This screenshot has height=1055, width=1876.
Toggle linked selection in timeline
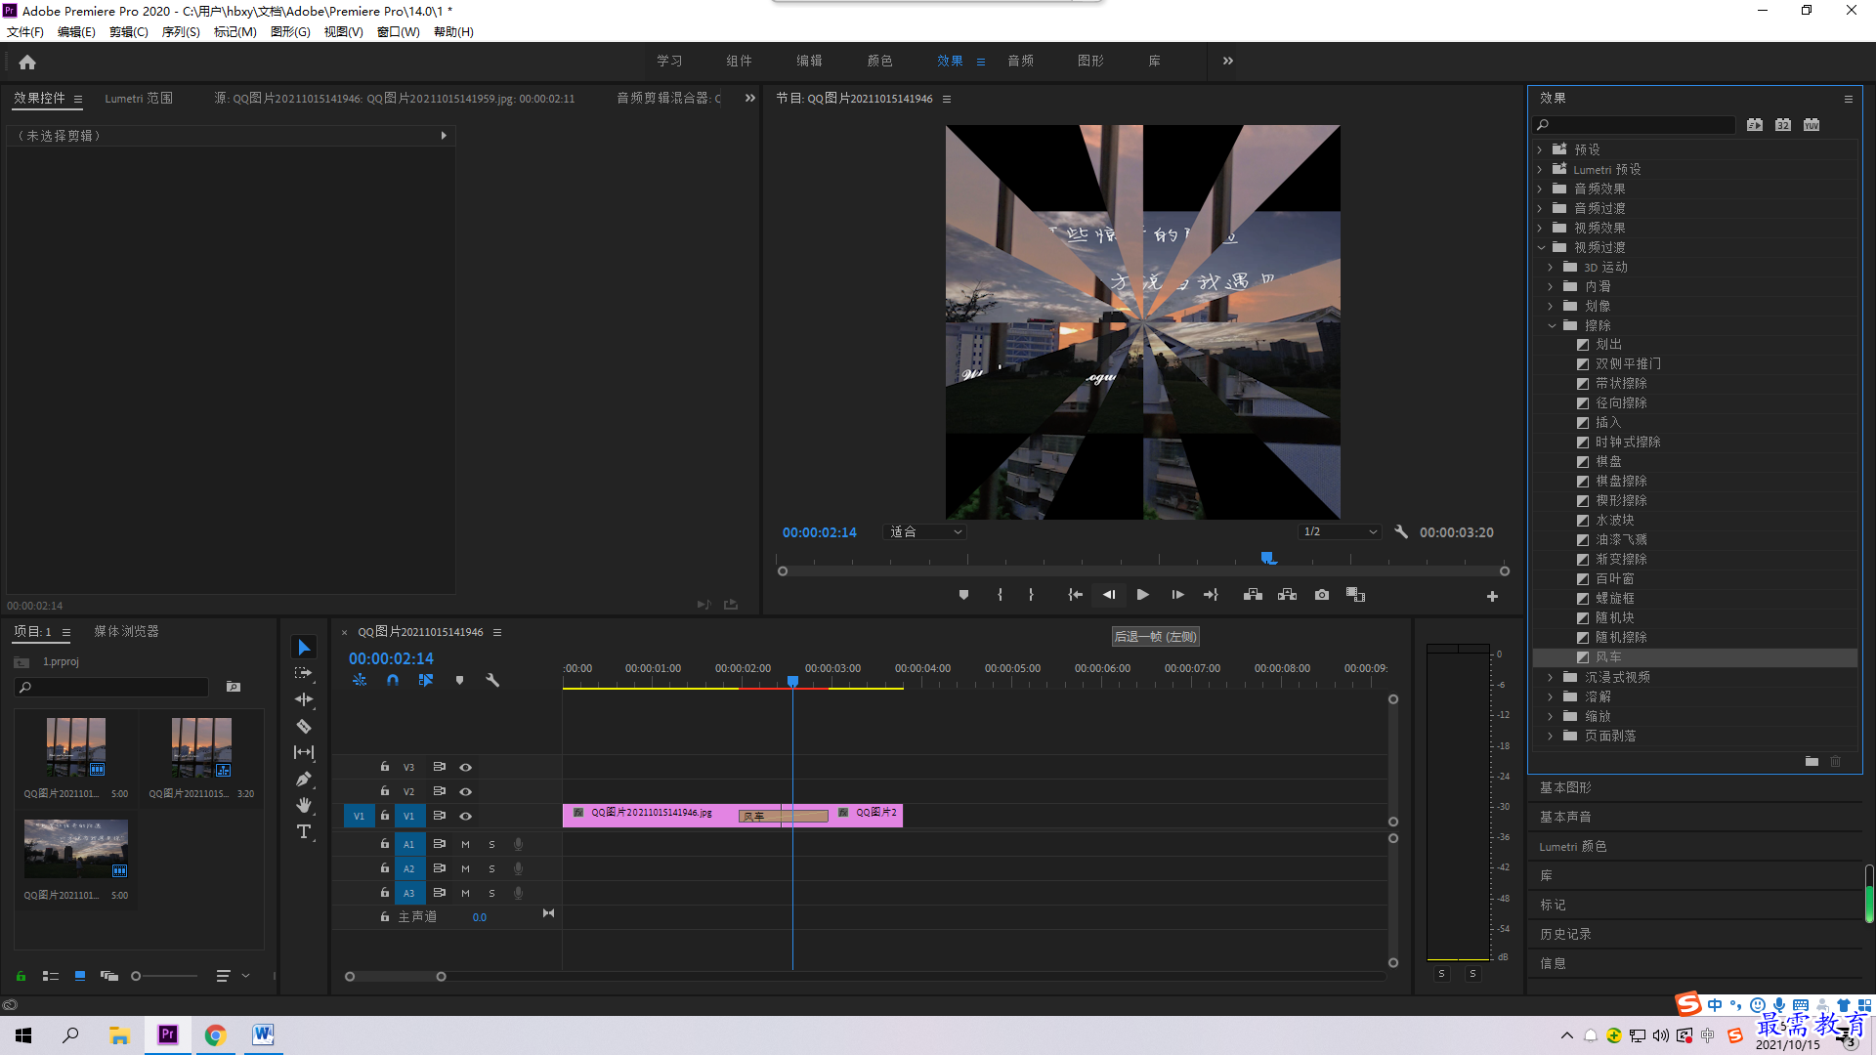(x=426, y=680)
